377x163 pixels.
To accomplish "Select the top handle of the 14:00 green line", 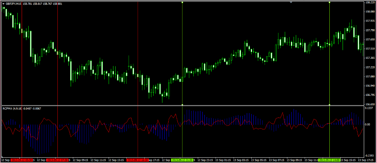I will (329, 2).
